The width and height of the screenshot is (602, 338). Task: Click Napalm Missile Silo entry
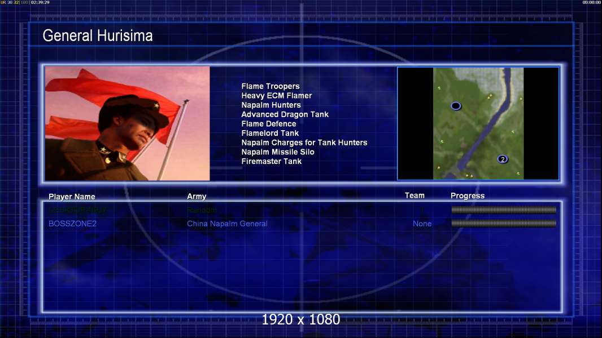(278, 152)
